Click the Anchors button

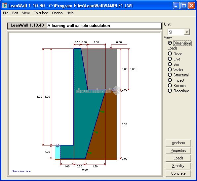(x=178, y=143)
